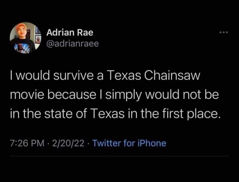Click the graphic t-shirt in the avatar
Screen dimensions: 239x182
pos(22,46)
